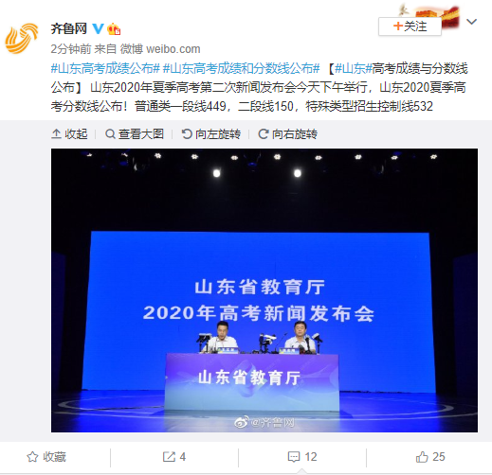Click the 2分钟前 post timestamp
492x475 pixels.
pos(71,49)
